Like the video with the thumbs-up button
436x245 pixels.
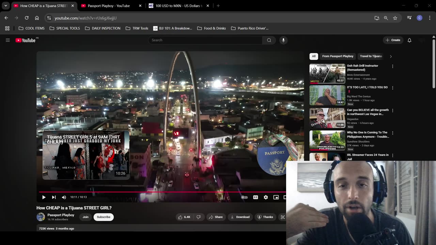point(184,217)
